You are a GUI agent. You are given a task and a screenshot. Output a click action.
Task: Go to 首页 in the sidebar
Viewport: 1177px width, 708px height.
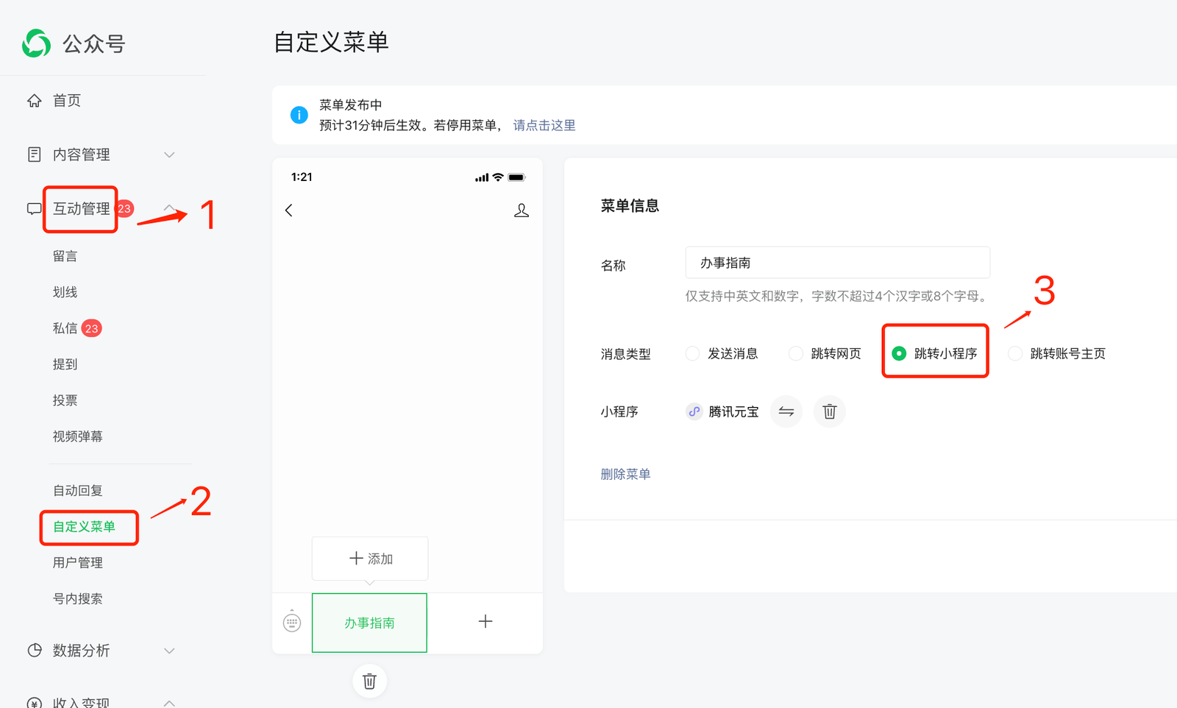coord(66,101)
